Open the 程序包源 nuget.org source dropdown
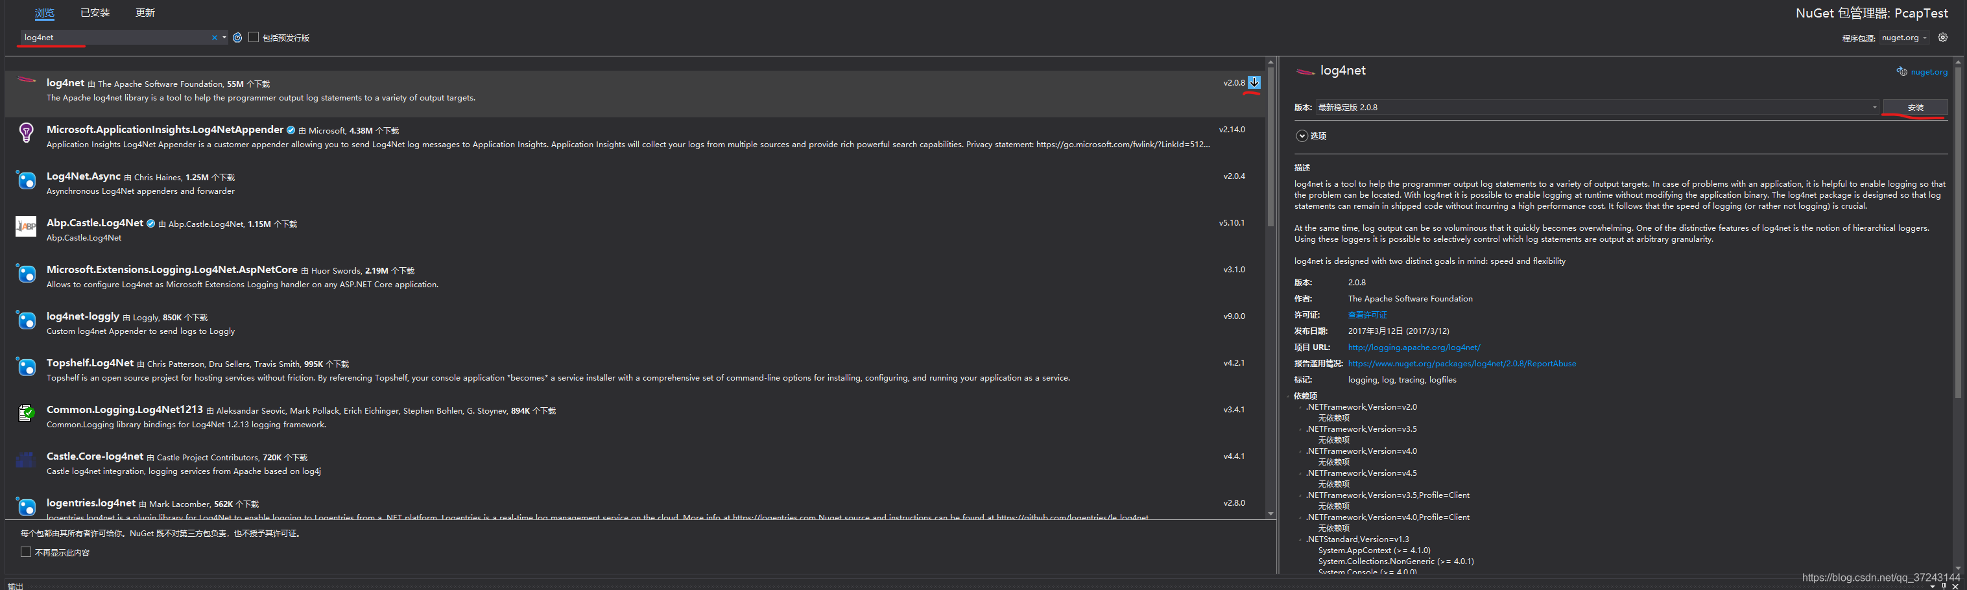The width and height of the screenshot is (1967, 590). 1904,38
